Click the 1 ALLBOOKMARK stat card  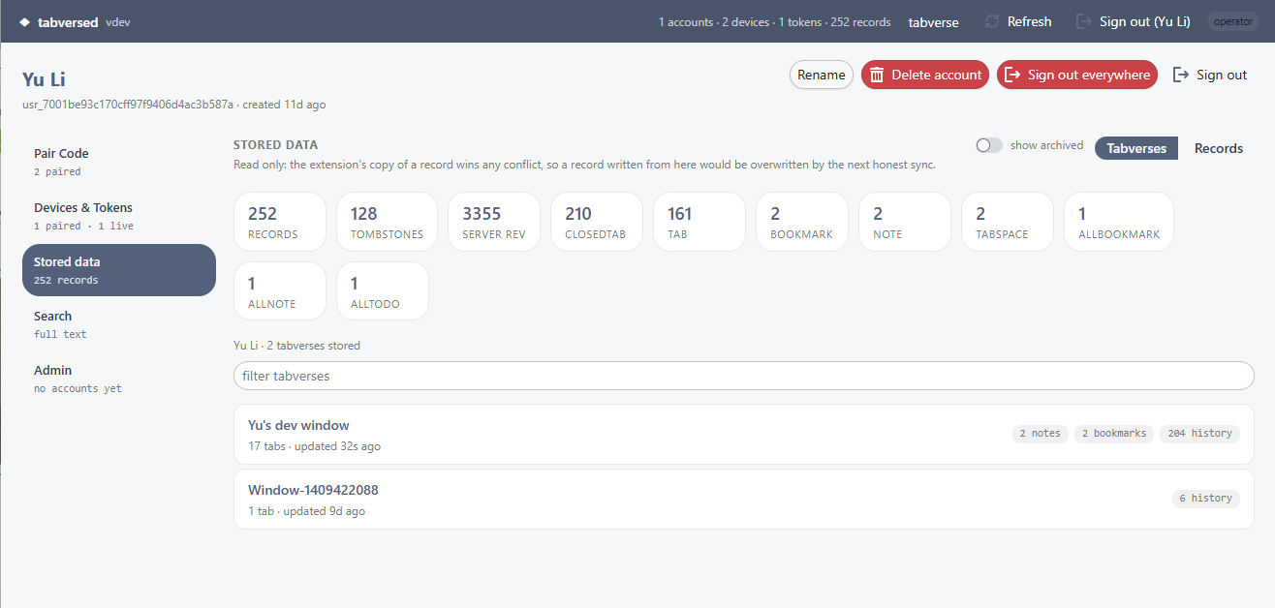tap(1119, 222)
